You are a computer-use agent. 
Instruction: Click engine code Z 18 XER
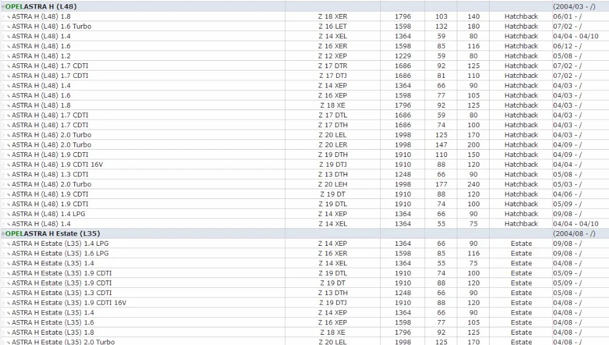tap(333, 16)
